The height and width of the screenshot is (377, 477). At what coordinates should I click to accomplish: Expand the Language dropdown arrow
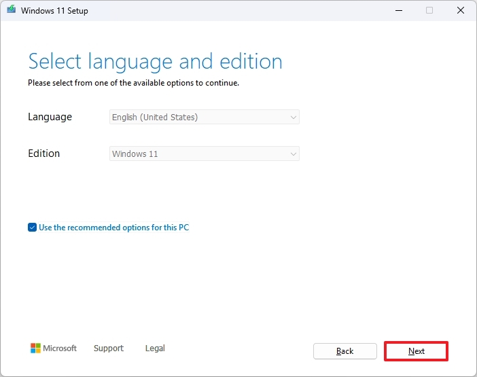coord(294,118)
